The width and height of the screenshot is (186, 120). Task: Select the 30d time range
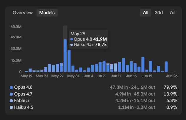(x=159, y=13)
